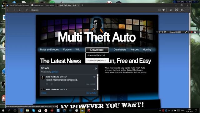Add page to favorites star
This screenshot has width=200, height=113.
click(x=163, y=10)
